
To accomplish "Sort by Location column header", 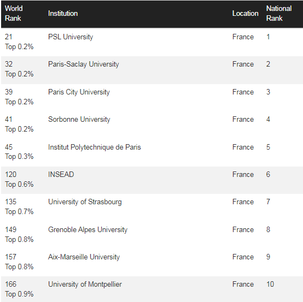I will click(x=245, y=13).
